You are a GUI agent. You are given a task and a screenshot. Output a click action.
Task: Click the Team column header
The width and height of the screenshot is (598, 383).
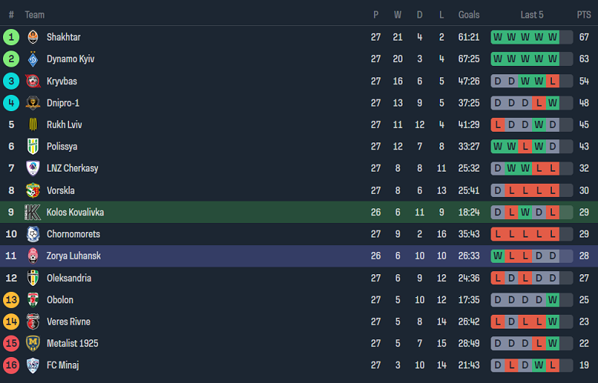point(34,15)
